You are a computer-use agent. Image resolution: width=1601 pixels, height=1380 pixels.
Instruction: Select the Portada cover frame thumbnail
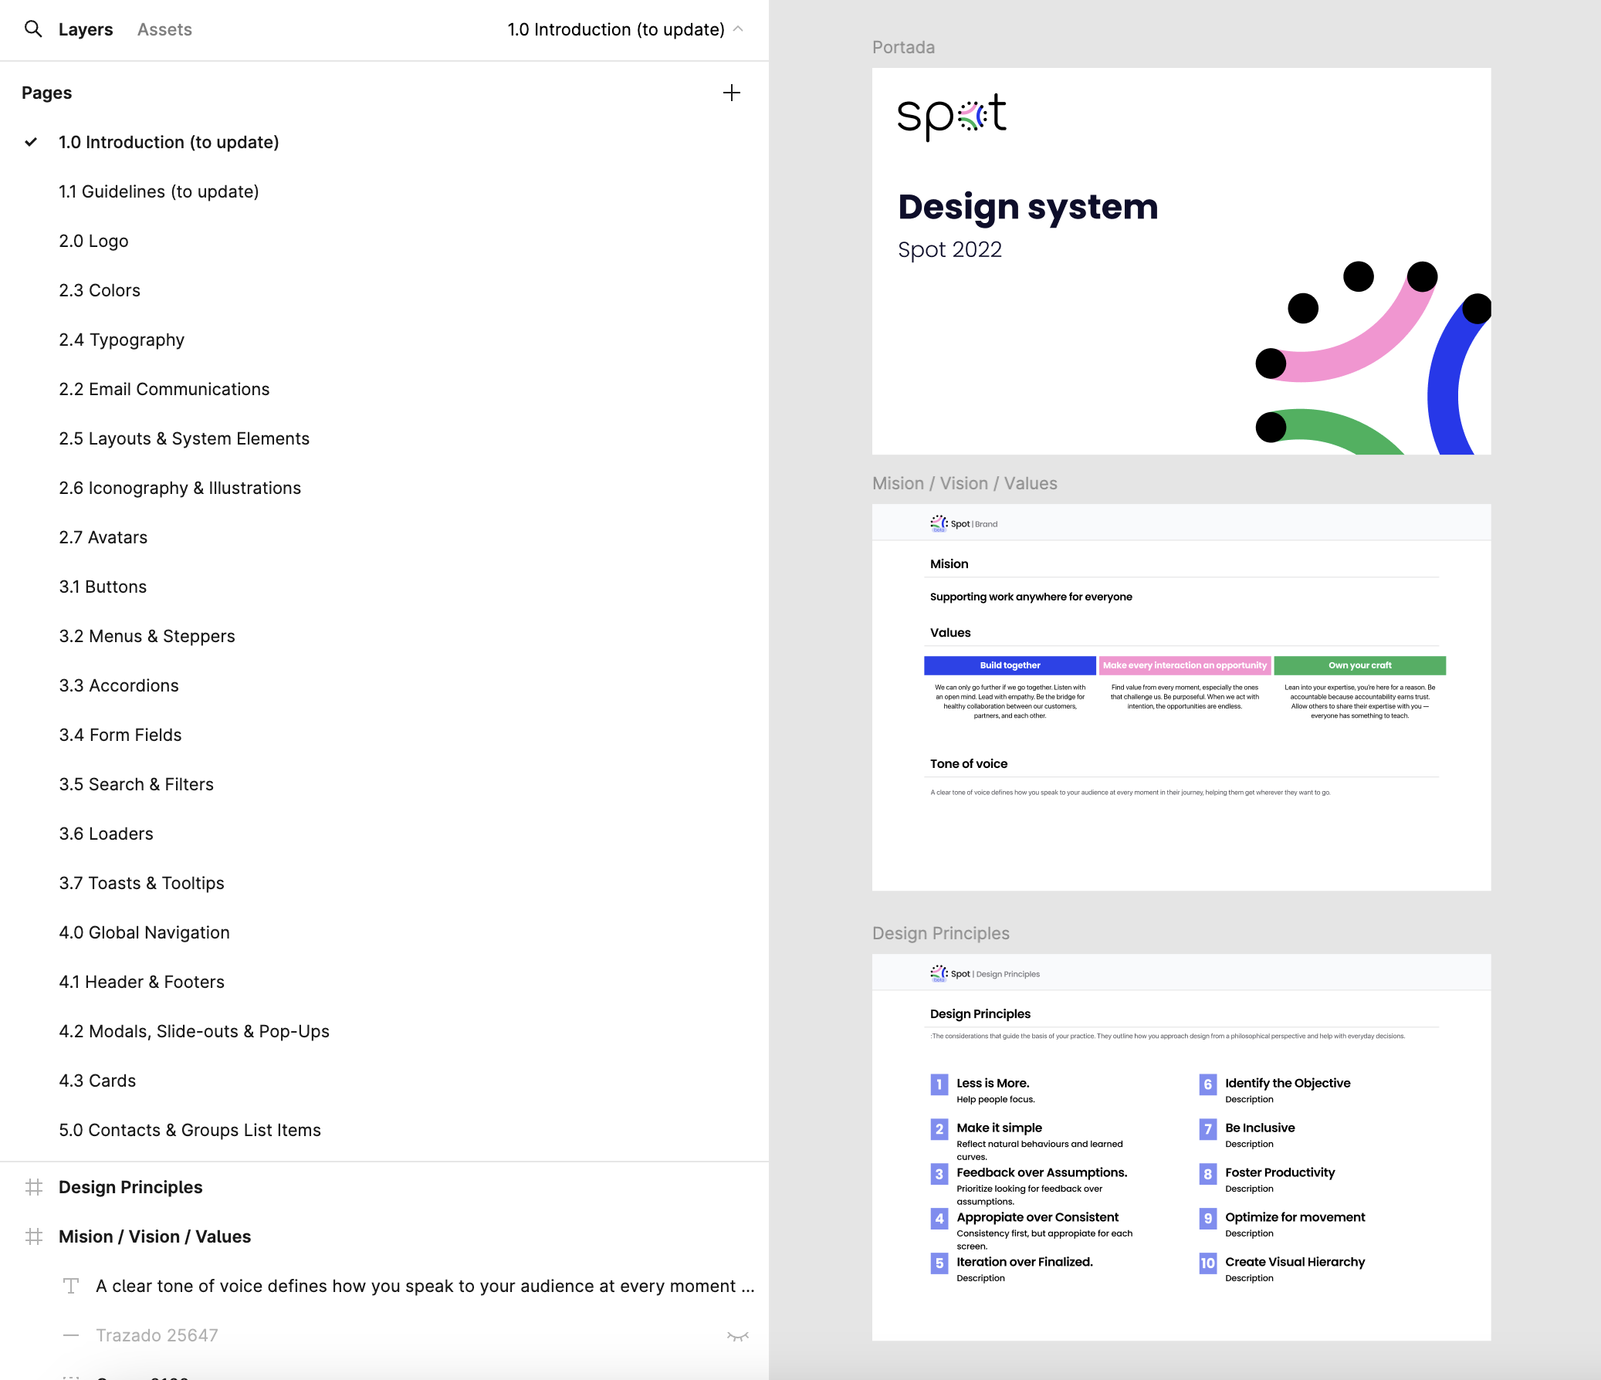[x=1181, y=261]
